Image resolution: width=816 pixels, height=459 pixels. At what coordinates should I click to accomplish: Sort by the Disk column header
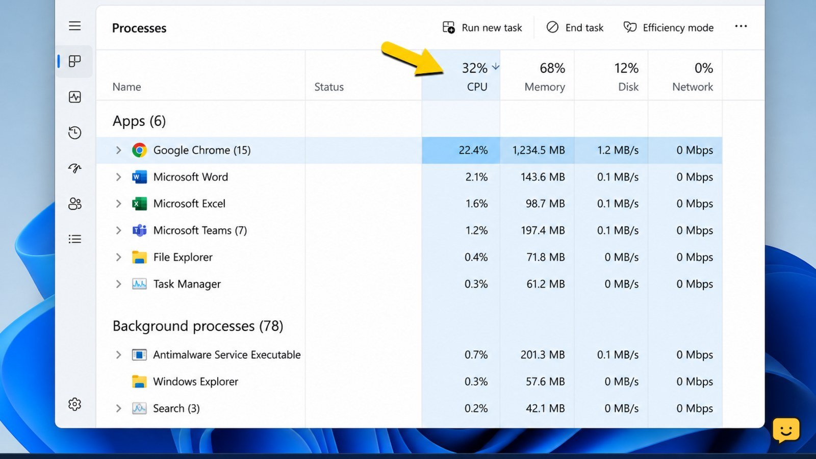pyautogui.click(x=611, y=75)
